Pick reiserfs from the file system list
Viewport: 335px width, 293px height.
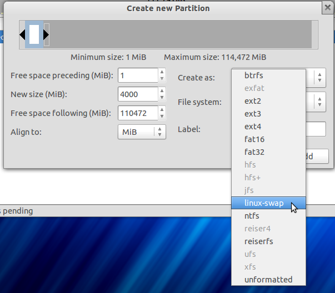pos(259,241)
